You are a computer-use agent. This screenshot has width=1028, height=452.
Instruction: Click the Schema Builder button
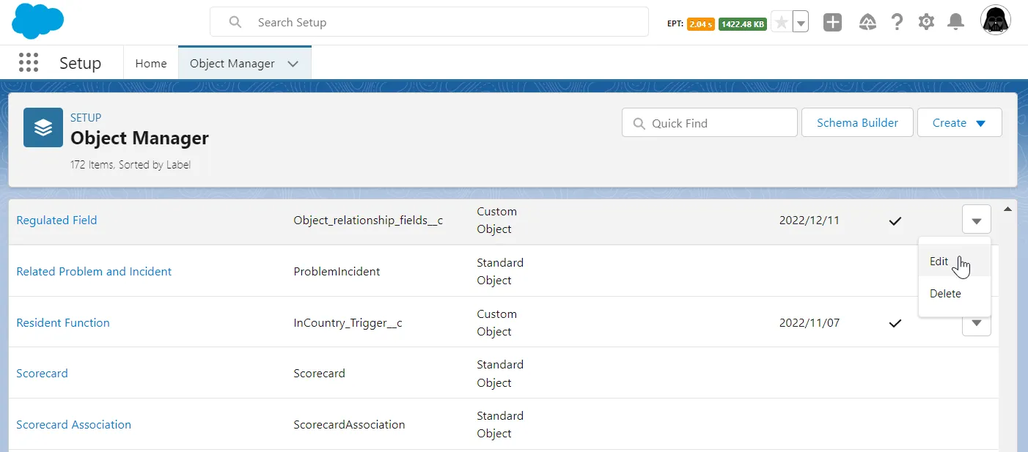[x=857, y=123]
